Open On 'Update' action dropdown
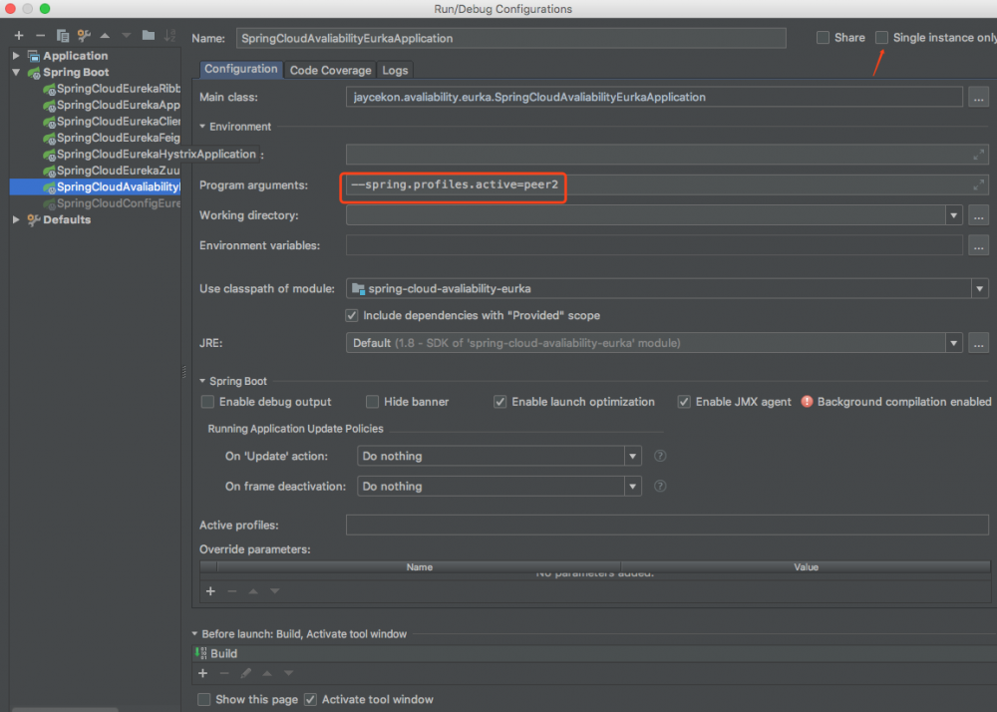The image size is (997, 712). coord(633,456)
